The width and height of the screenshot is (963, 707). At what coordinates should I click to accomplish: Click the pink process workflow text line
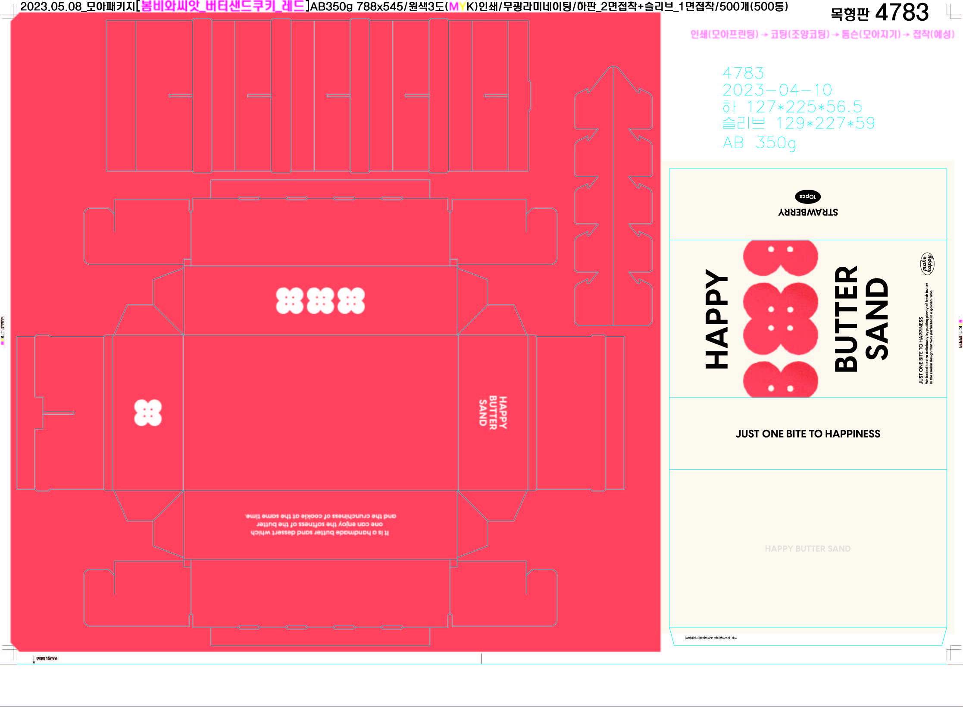822,34
